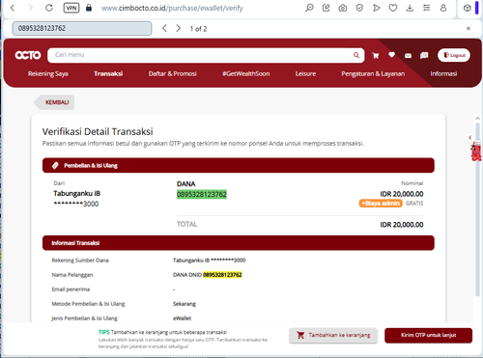This screenshot has height=358, width=483.
Task: Click Kirim OTP untuk lanjut button
Action: [428, 335]
